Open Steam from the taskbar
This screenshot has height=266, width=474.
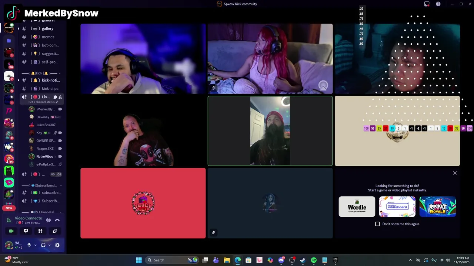303,260
